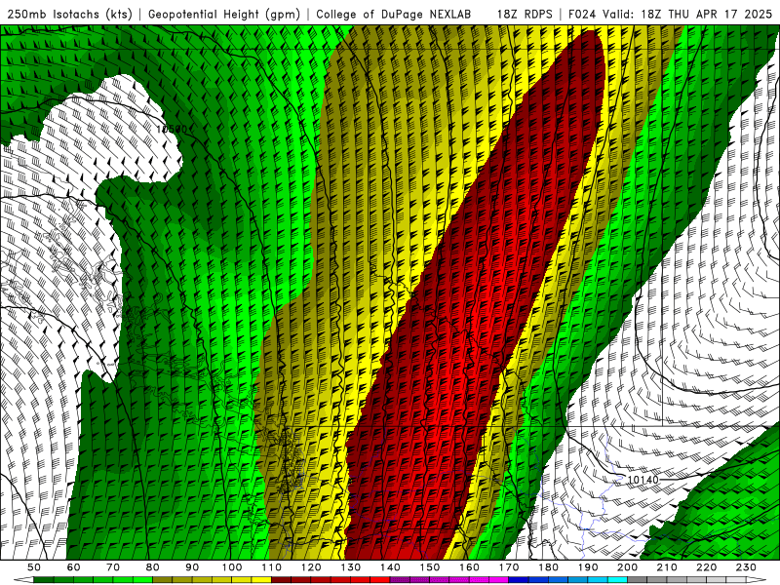Image resolution: width=780 pixels, height=585 pixels.
Task: Select the bright yellow swatch just before red
Action: tap(261, 580)
